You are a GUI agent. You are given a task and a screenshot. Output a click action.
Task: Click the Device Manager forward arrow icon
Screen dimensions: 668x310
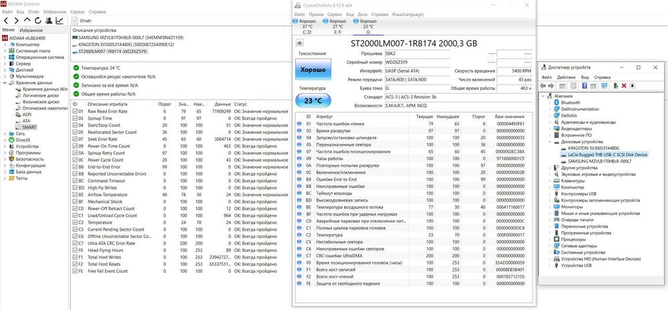(x=551, y=86)
